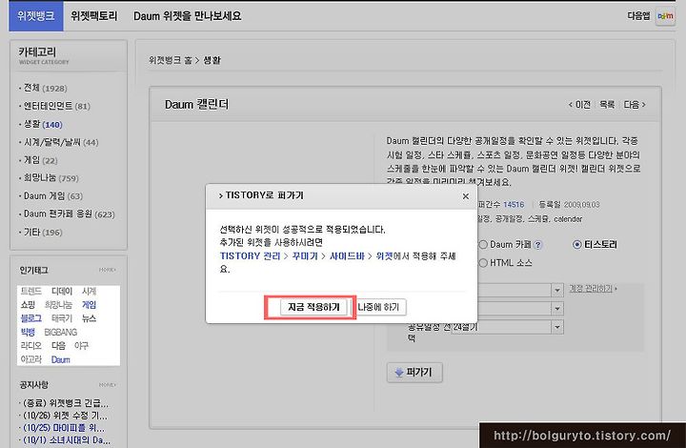Open the 위젯뱅크 tab

[36, 16]
